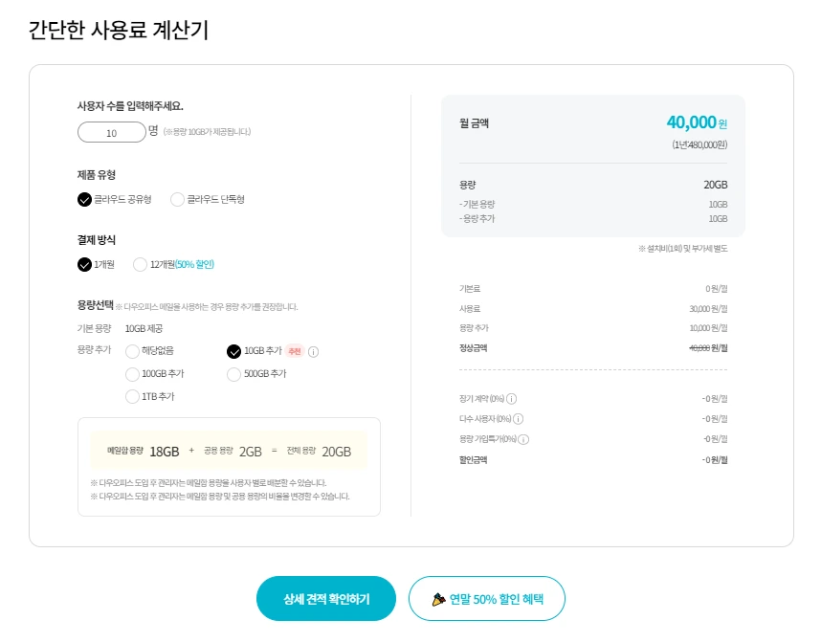
Task: Select 클라우드 단독형 product type
Action: point(177,200)
